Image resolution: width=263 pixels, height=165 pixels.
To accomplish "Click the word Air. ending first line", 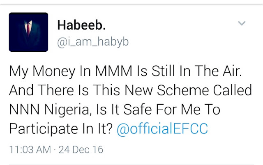I will (x=232, y=71).
